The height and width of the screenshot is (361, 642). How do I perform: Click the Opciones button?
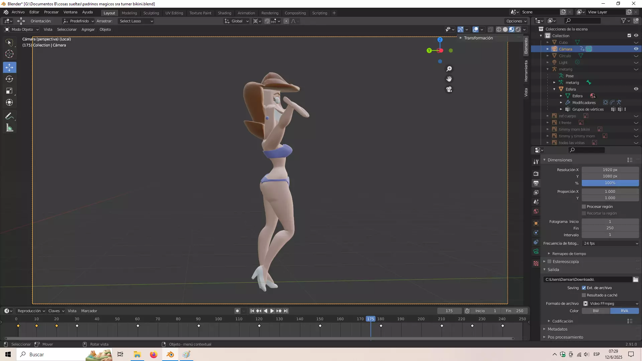[516, 21]
